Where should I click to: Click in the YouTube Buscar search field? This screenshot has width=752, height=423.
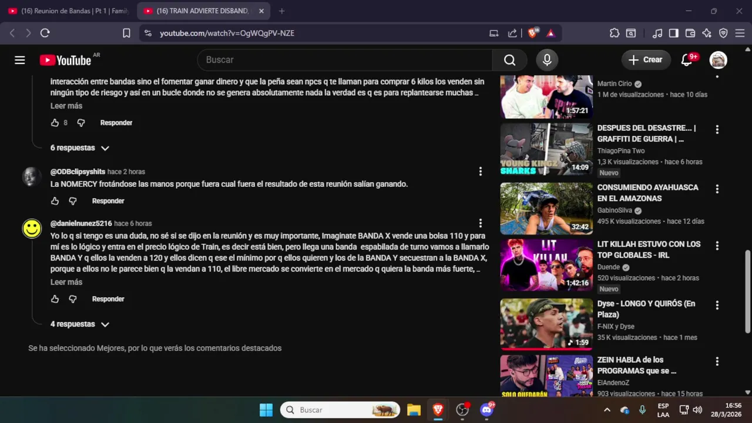[x=345, y=60]
